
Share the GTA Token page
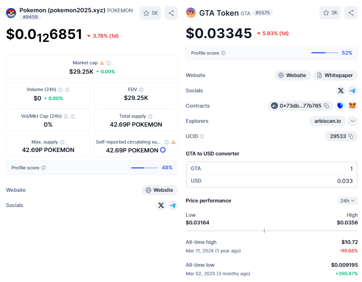pos(351,13)
